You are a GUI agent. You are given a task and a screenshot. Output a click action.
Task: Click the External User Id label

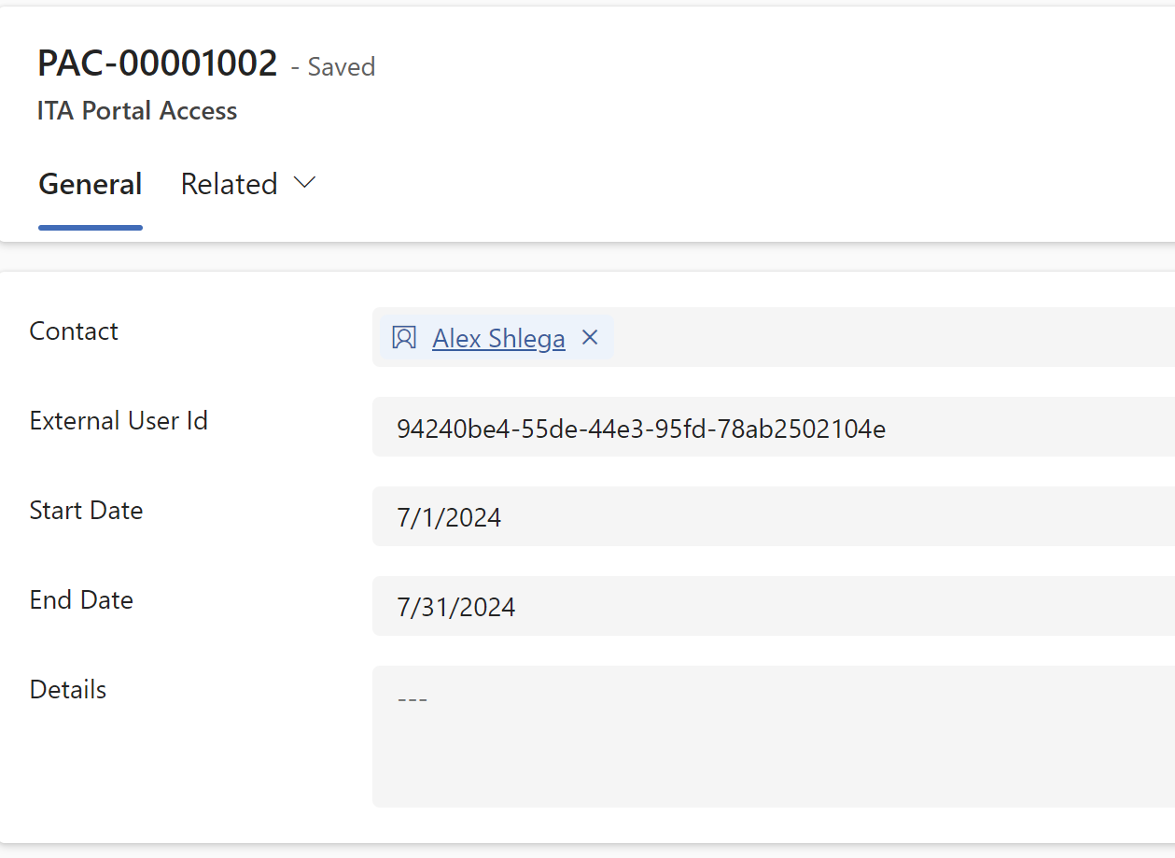119,421
